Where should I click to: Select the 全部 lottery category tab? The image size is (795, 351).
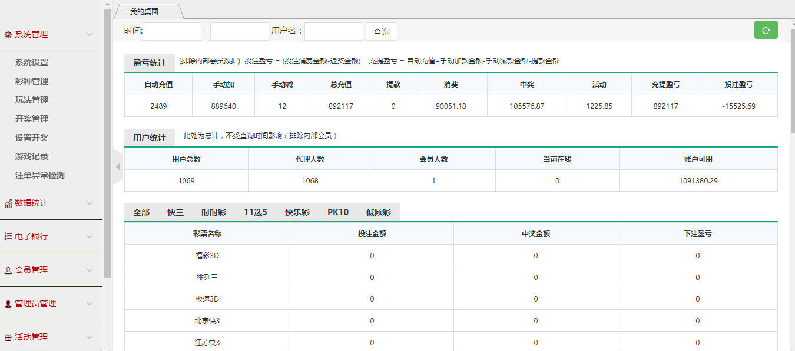click(141, 212)
